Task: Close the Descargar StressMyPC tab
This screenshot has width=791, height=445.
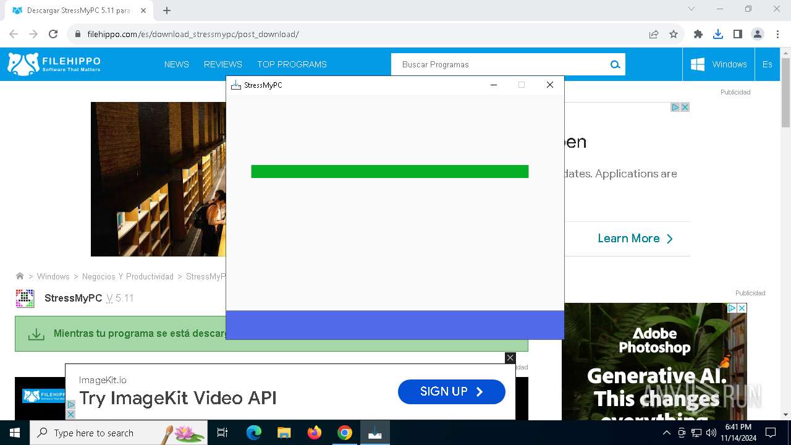Action: [143, 11]
